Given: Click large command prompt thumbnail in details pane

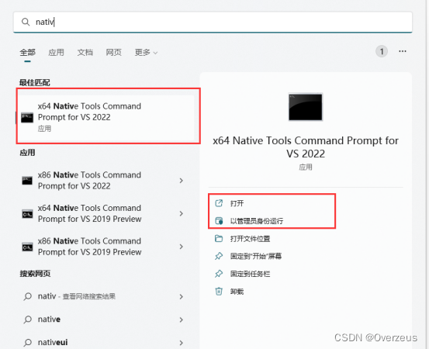Looking at the screenshot, I should (x=306, y=107).
